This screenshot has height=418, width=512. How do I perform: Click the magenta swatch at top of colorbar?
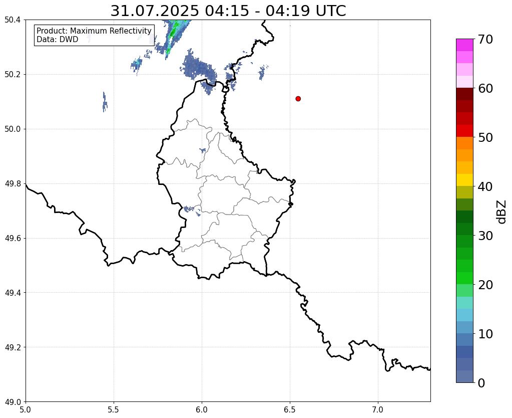464,45
